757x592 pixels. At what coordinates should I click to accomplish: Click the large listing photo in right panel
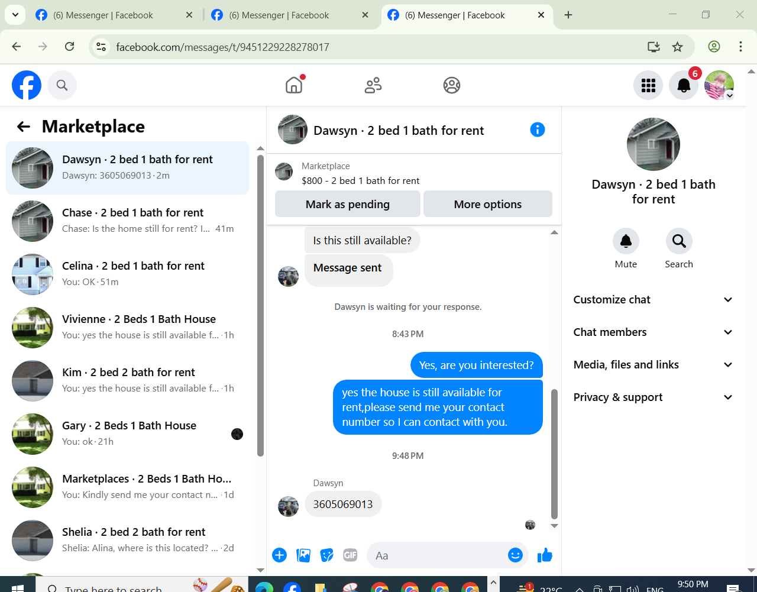click(x=654, y=144)
